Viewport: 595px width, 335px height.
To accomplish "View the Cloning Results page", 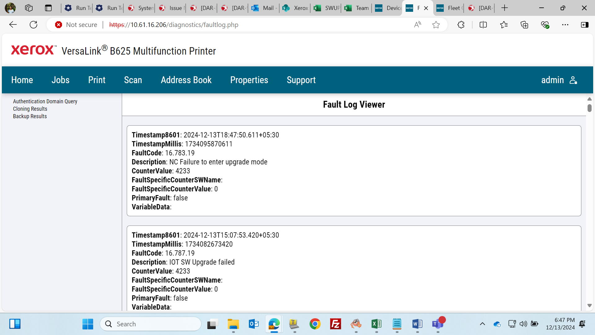I will coord(30,109).
